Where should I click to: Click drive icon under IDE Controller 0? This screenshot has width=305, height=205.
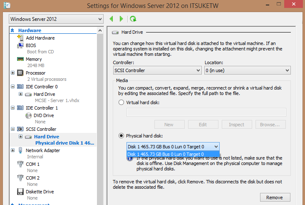(28, 95)
